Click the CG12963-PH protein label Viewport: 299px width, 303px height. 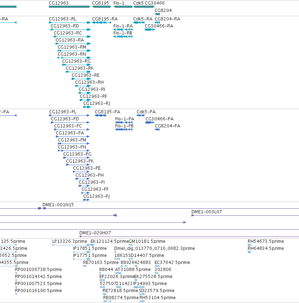coord(90,175)
